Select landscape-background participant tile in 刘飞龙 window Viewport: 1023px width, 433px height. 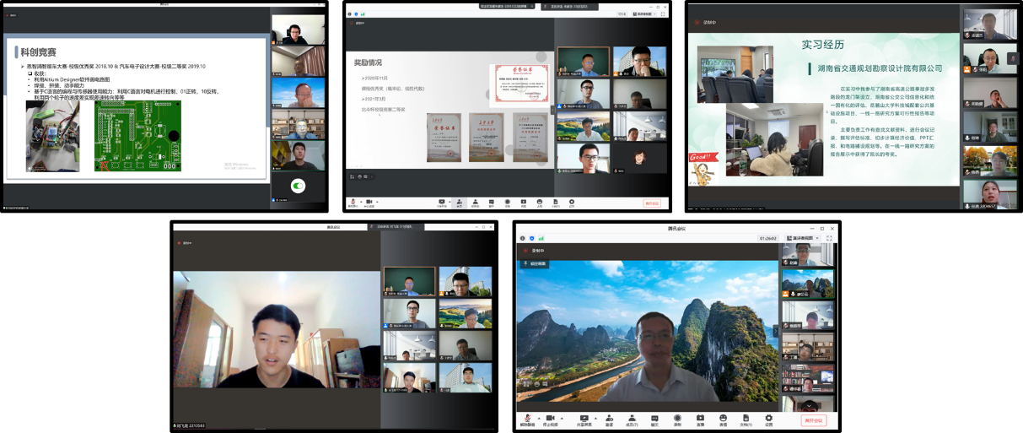pos(466,313)
